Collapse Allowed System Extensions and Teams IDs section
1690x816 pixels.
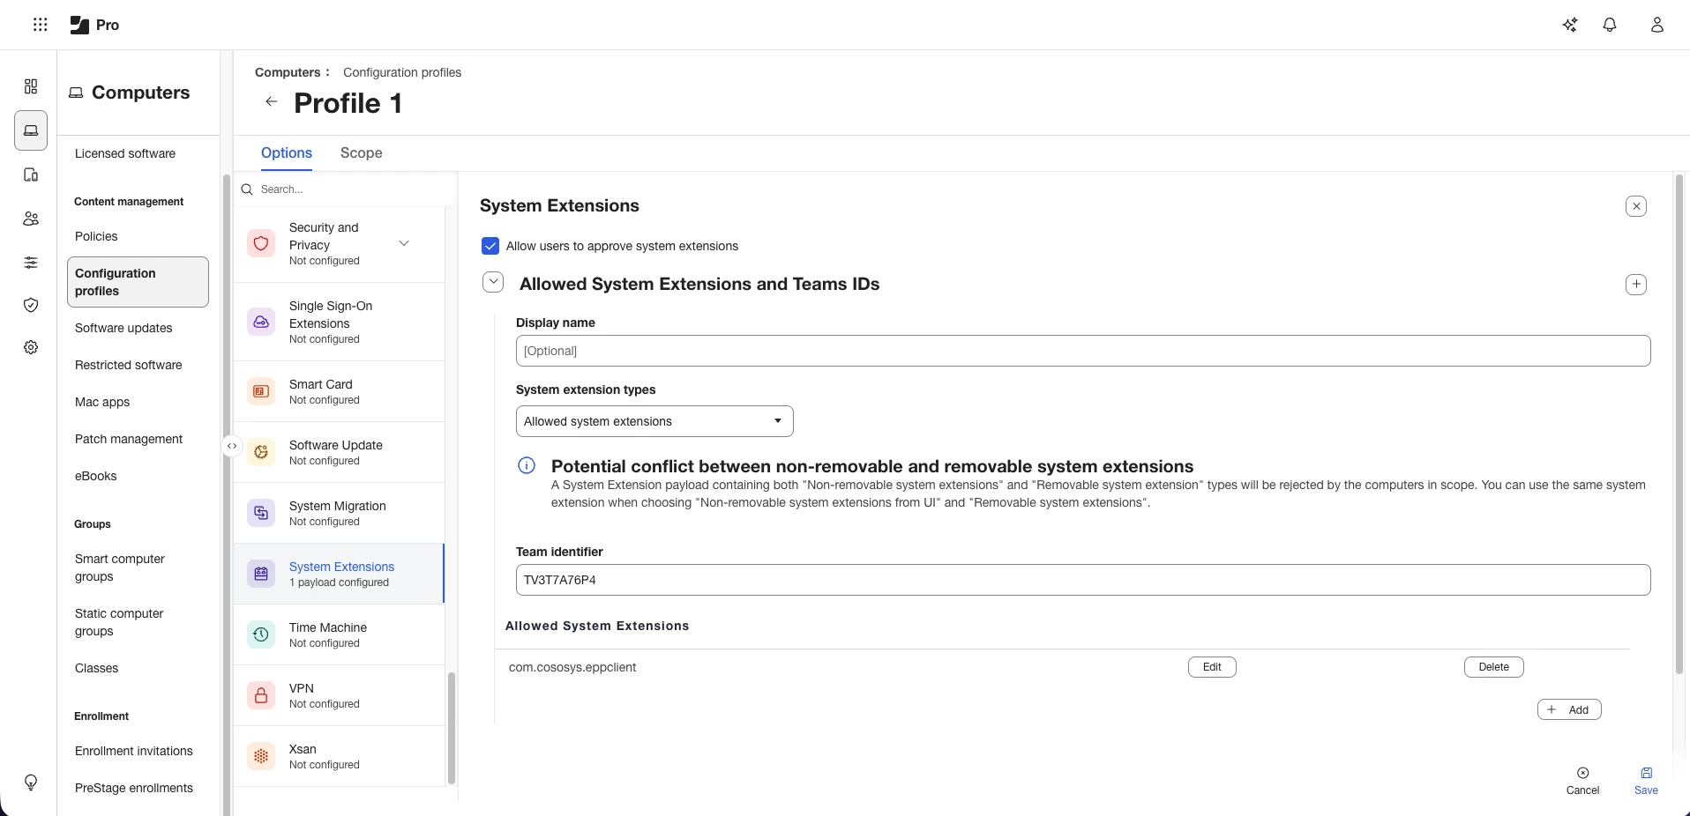coord(493,283)
